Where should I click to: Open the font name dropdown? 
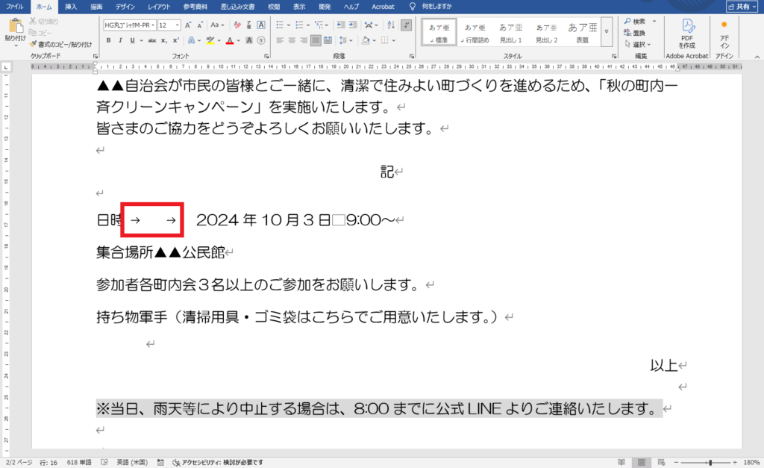tap(154, 25)
